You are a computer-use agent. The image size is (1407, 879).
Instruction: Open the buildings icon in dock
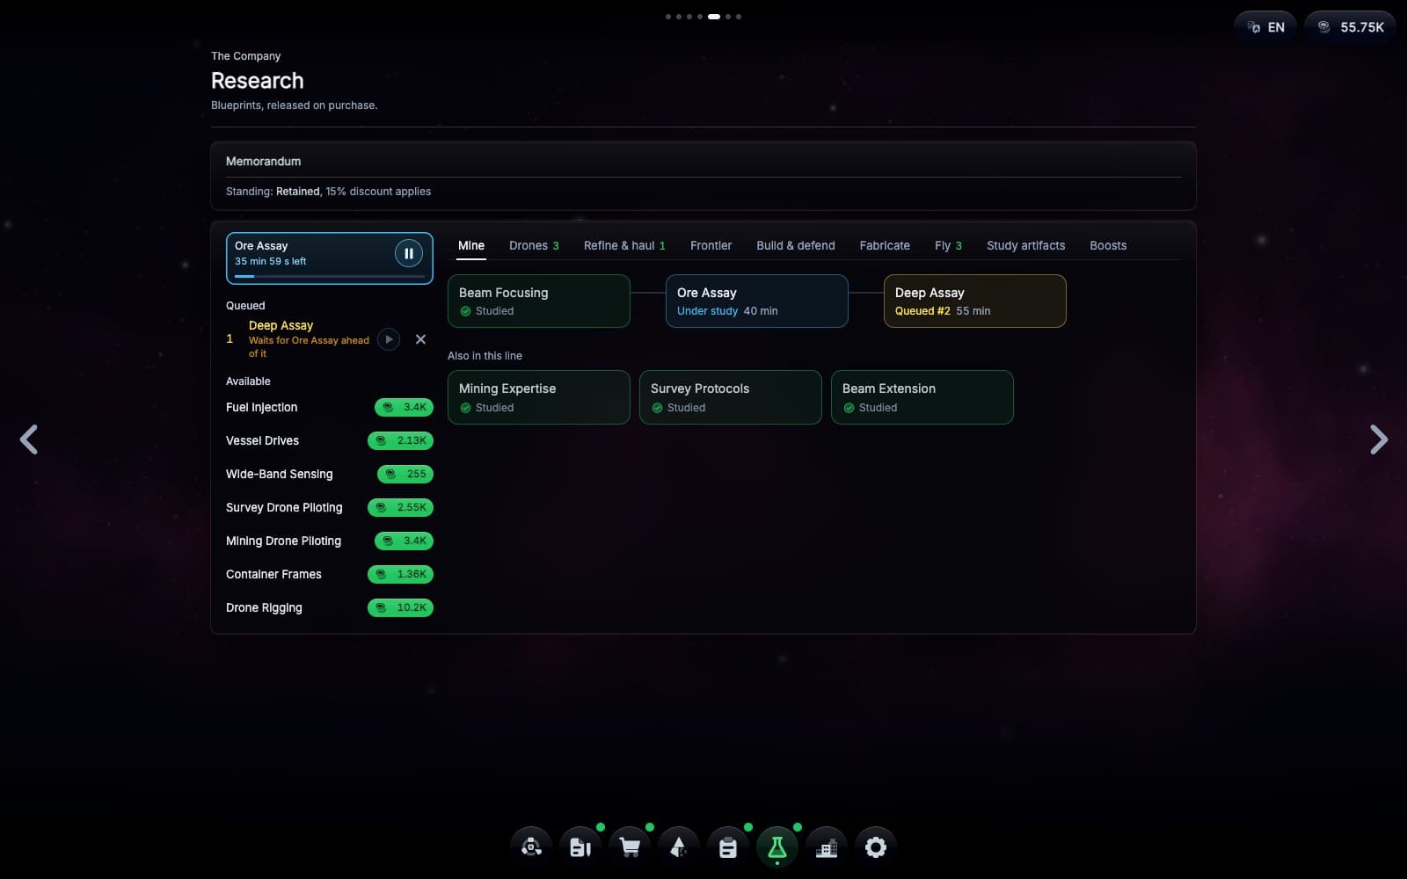click(x=827, y=847)
